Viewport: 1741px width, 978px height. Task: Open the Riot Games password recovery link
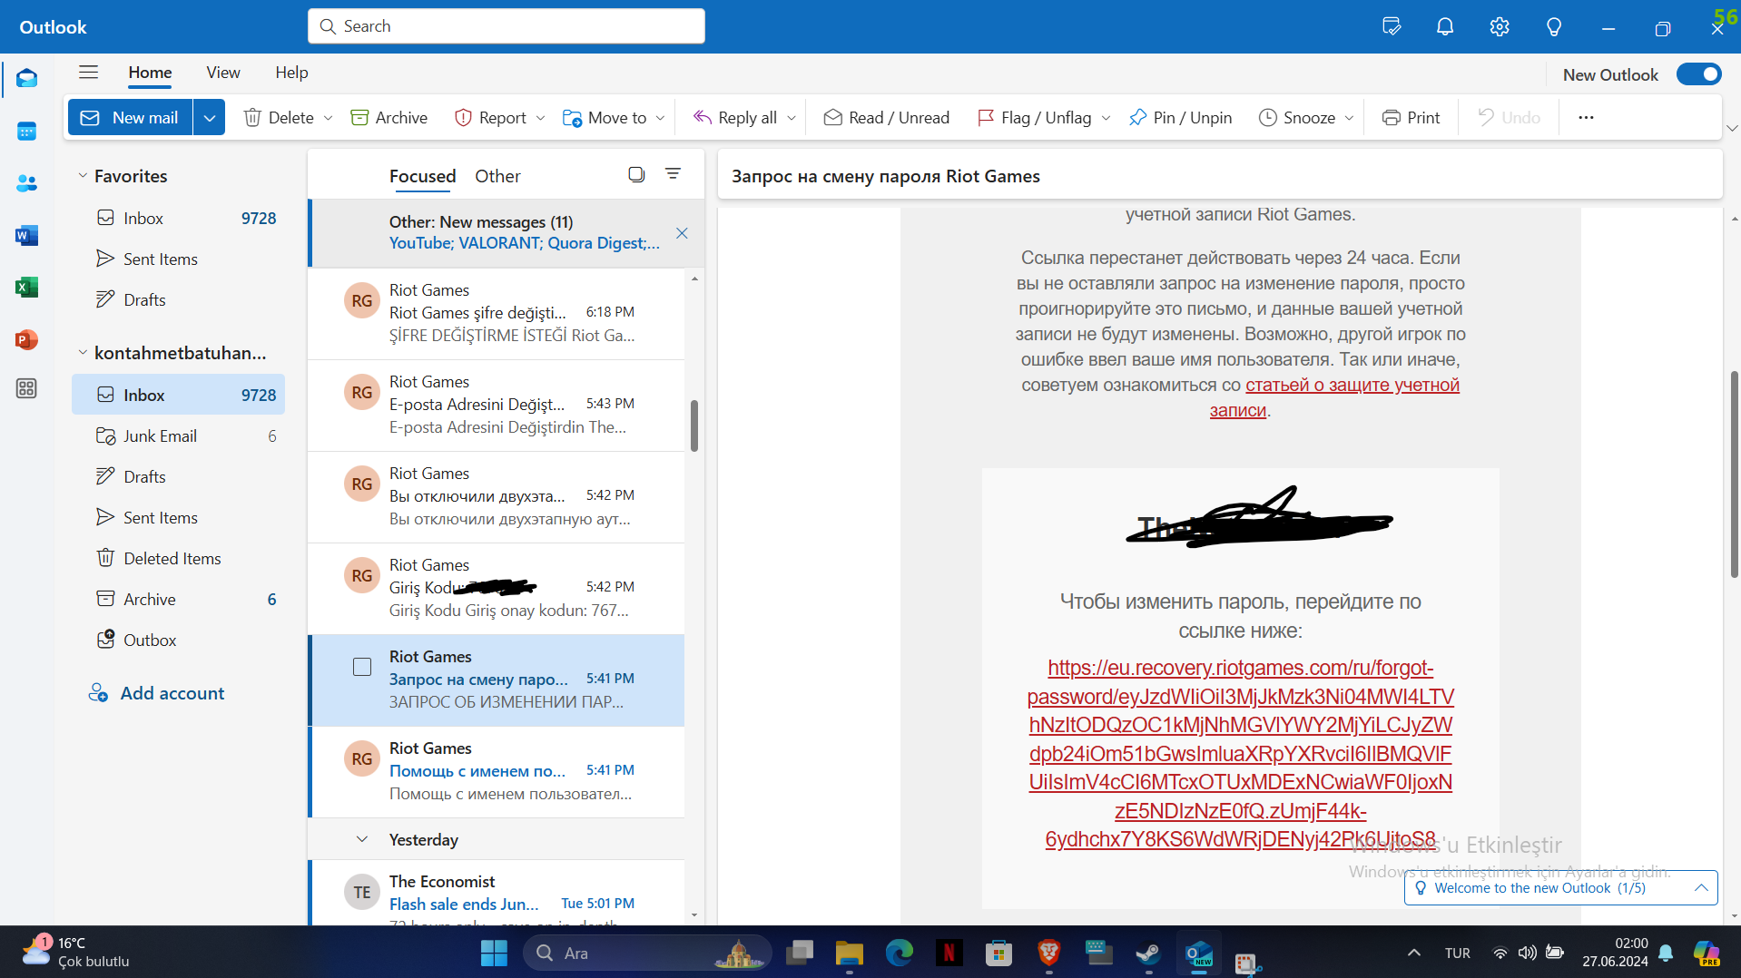[1240, 753]
